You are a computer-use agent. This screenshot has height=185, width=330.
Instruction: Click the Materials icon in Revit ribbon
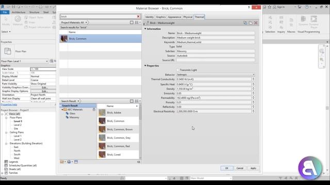(x=18, y=20)
